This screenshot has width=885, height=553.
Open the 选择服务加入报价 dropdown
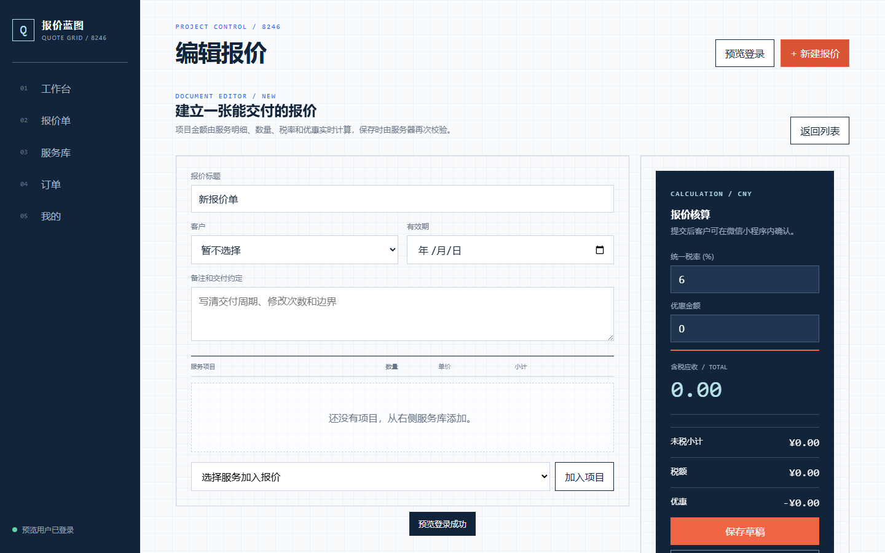point(371,477)
